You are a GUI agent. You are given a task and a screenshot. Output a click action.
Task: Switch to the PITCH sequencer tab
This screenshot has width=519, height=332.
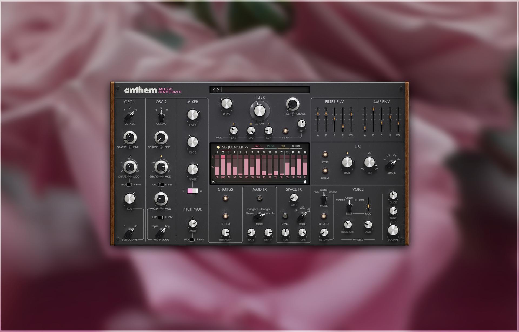click(x=270, y=146)
